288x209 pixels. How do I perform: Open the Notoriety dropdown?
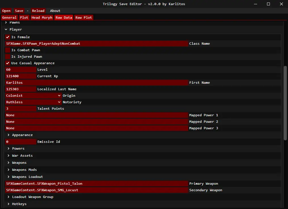pos(33,102)
